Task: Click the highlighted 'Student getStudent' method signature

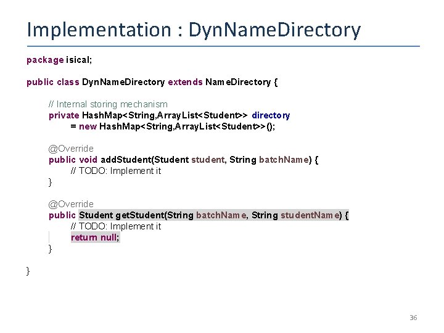Action: point(214,215)
